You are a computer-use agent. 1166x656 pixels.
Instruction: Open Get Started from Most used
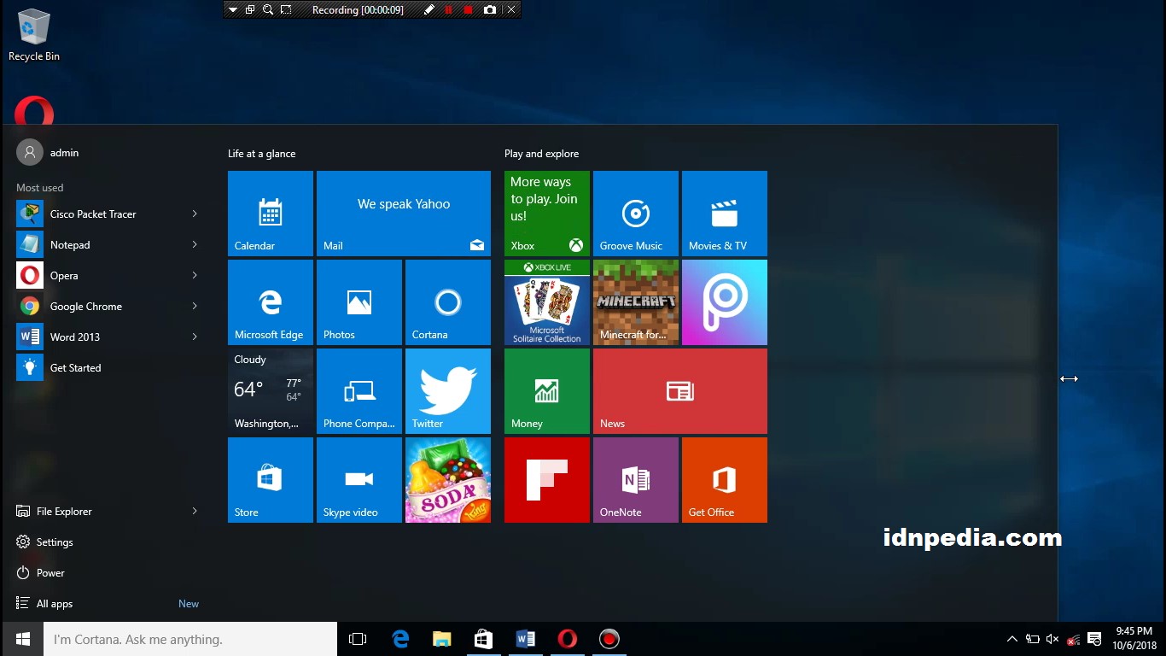coord(108,367)
